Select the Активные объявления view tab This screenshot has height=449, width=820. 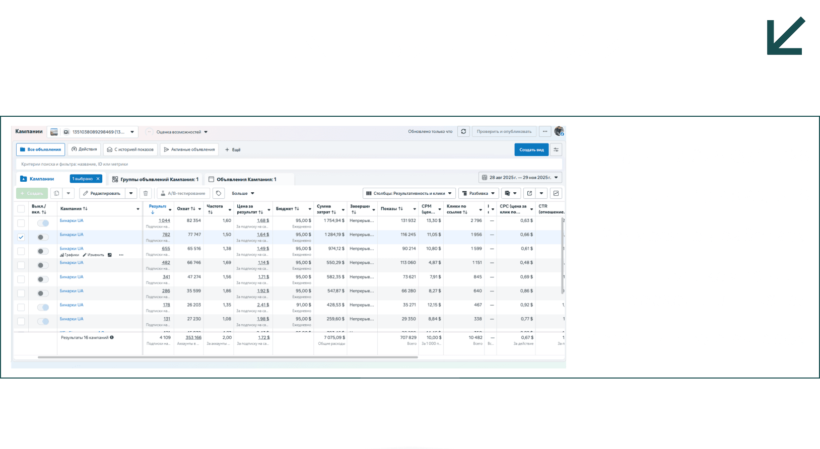tap(189, 149)
